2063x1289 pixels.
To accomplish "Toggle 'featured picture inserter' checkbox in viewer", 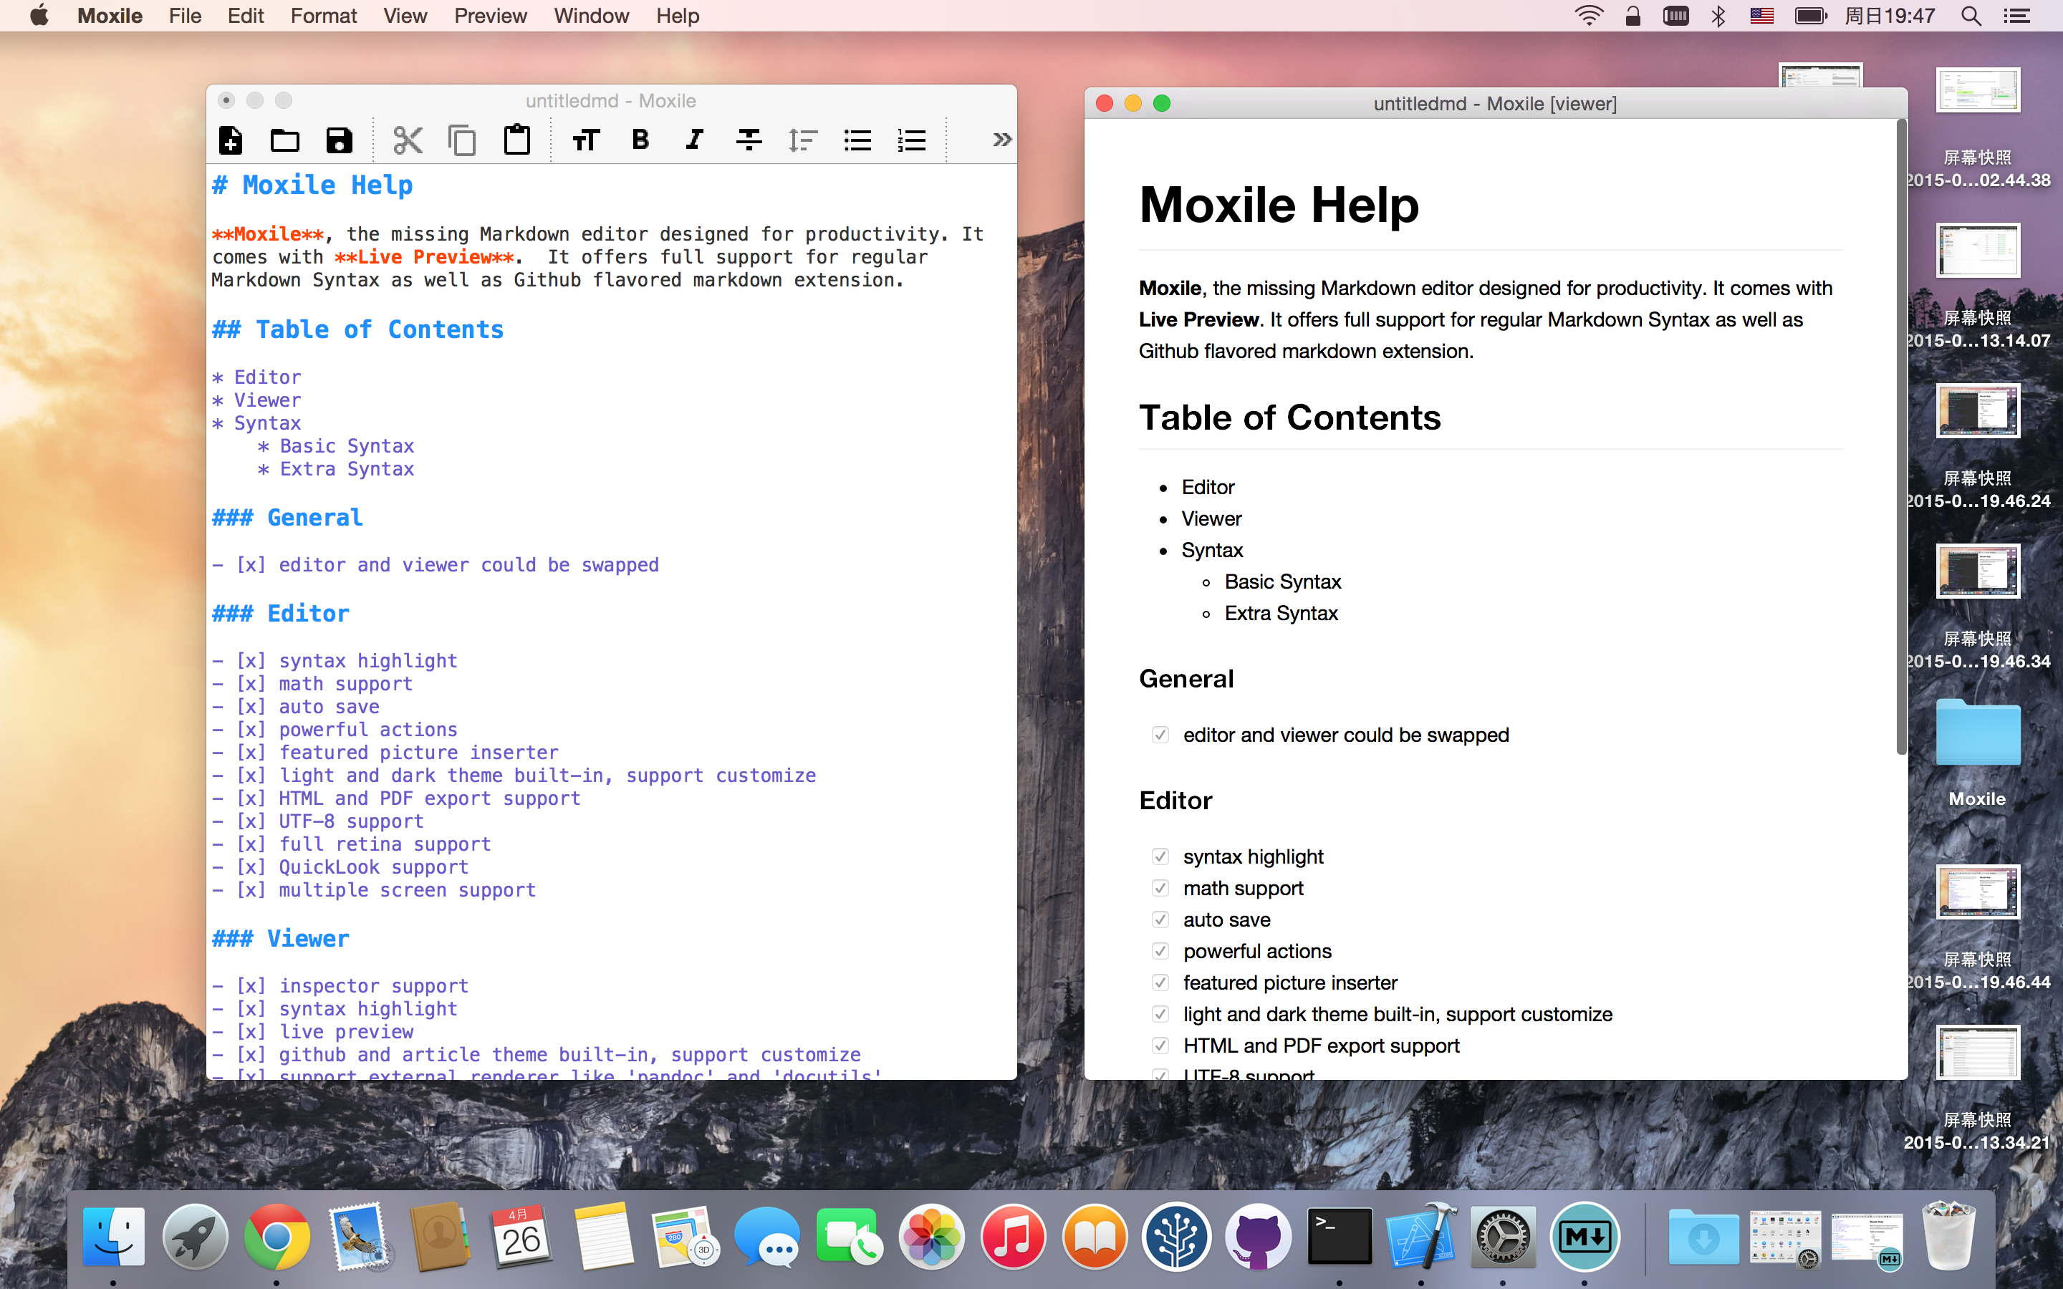I will 1160,983.
